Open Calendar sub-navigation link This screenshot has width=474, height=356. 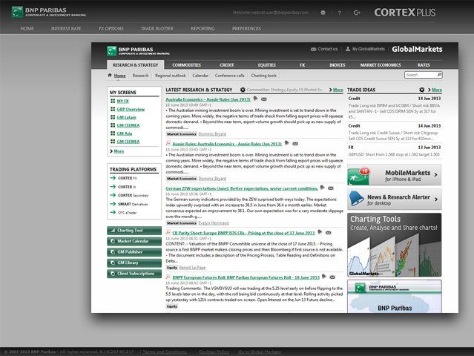click(x=200, y=76)
